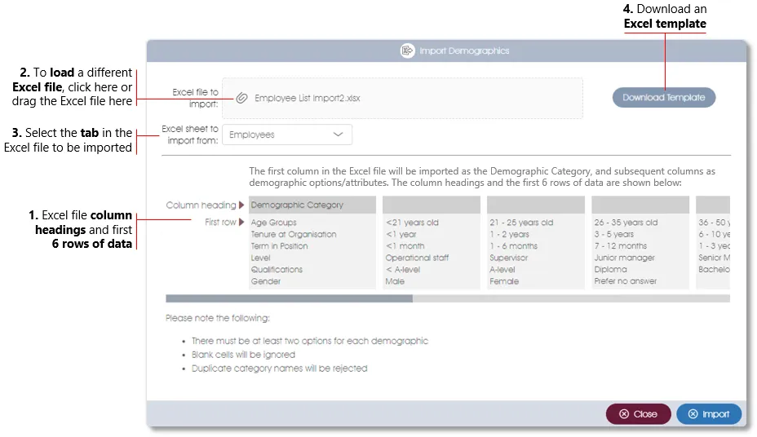Click the circled X icon on Close
Image resolution: width=757 pixels, height=437 pixels.
pos(624,414)
